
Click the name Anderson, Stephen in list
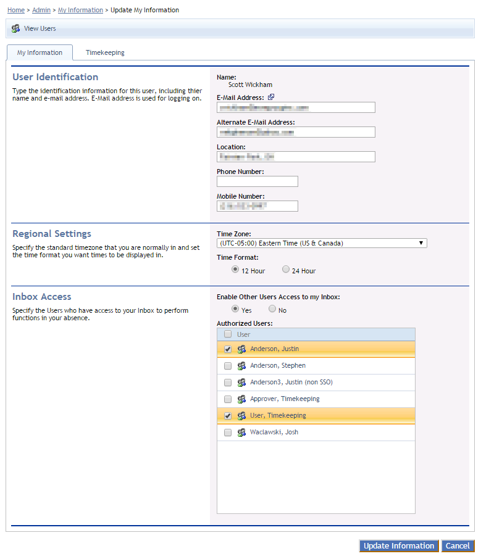(x=278, y=365)
